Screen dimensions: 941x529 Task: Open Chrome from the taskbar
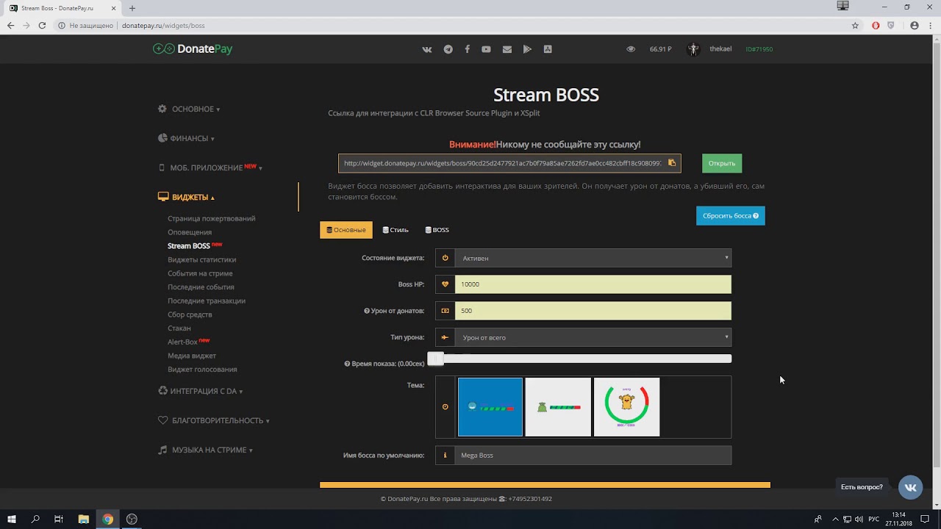tap(108, 519)
